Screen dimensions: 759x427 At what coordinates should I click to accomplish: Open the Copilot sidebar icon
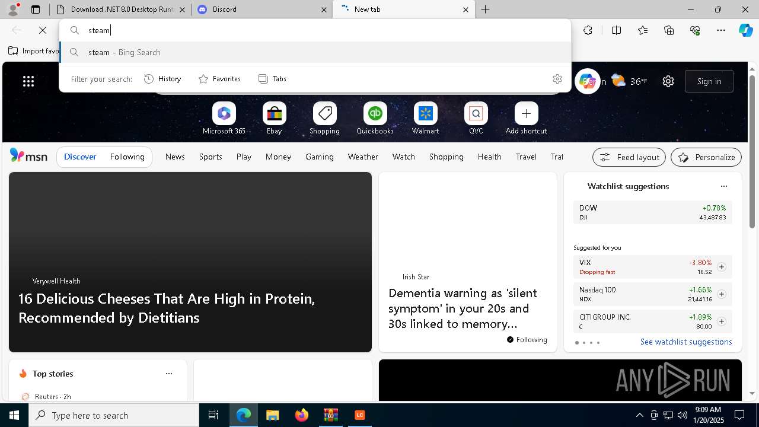tap(745, 30)
